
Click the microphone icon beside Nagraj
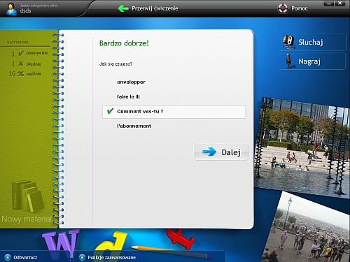pyautogui.click(x=289, y=61)
